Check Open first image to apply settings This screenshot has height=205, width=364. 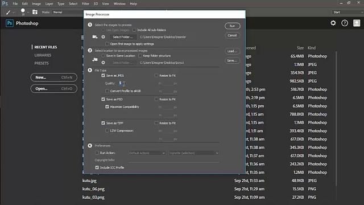107,44
